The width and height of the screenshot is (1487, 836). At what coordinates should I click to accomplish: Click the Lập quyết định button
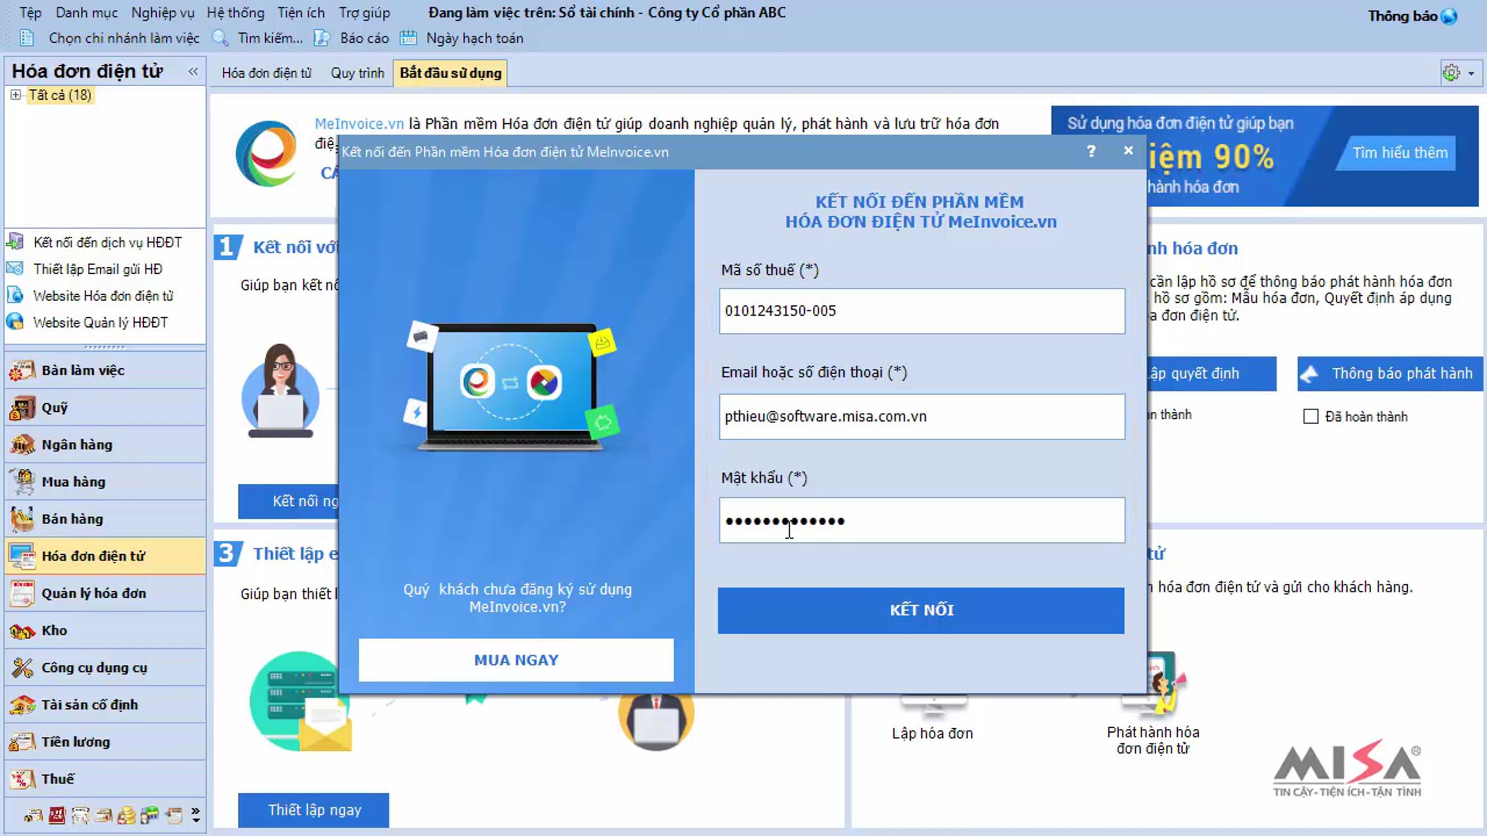tap(1211, 373)
